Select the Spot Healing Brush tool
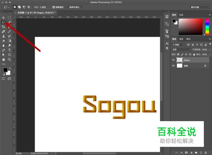The width and height of the screenshot is (212, 155). [3, 32]
